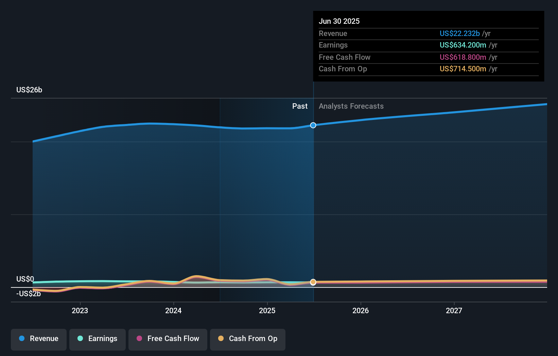The width and height of the screenshot is (558, 356).
Task: Click the Analysts Forecasts label
Action: tap(351, 106)
